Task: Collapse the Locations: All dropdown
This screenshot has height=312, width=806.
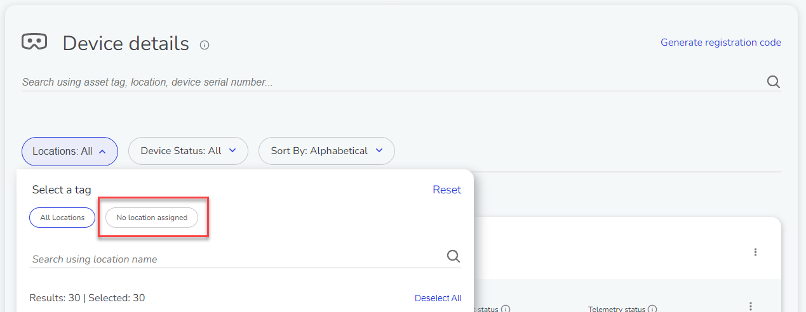Action: (70, 152)
